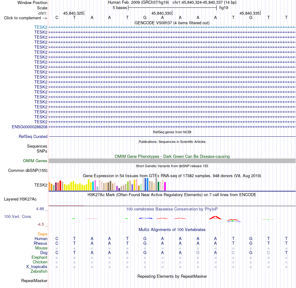Screen dimensions: 296x288
Task: Click the bright red bar in GTEx chart
Action: tap(60, 186)
